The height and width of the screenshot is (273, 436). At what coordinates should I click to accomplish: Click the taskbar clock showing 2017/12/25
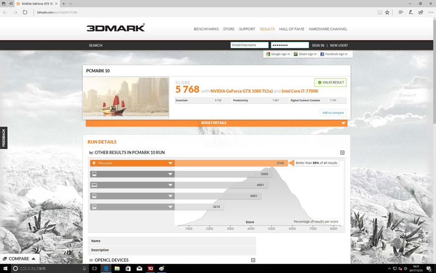click(416, 269)
